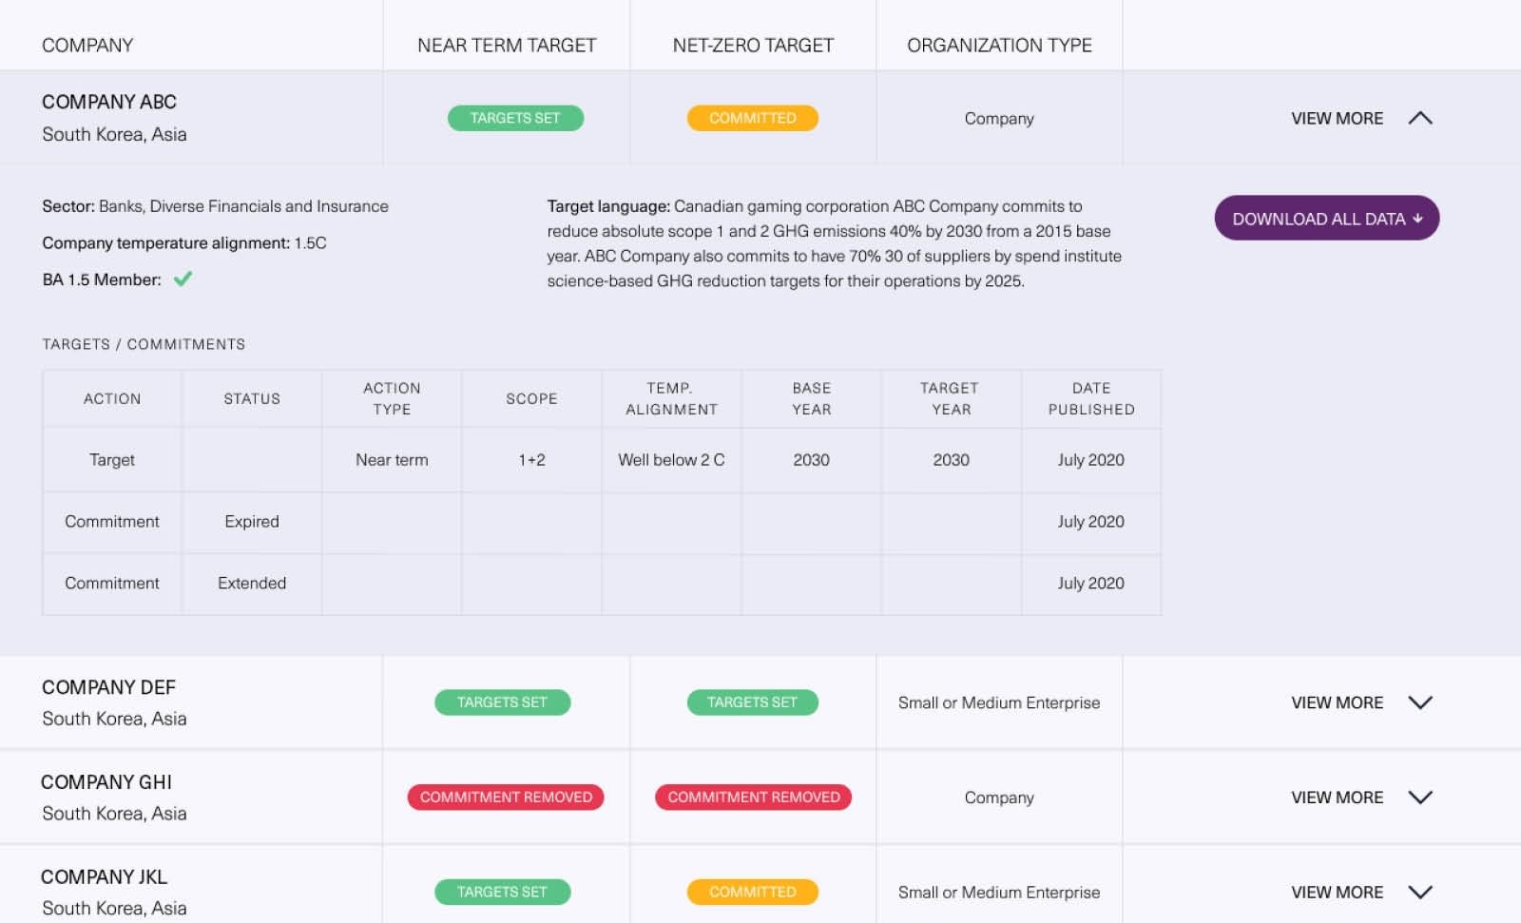Click Company ABC's orange Committed badge
The width and height of the screenshot is (1521, 923).
pos(752,118)
